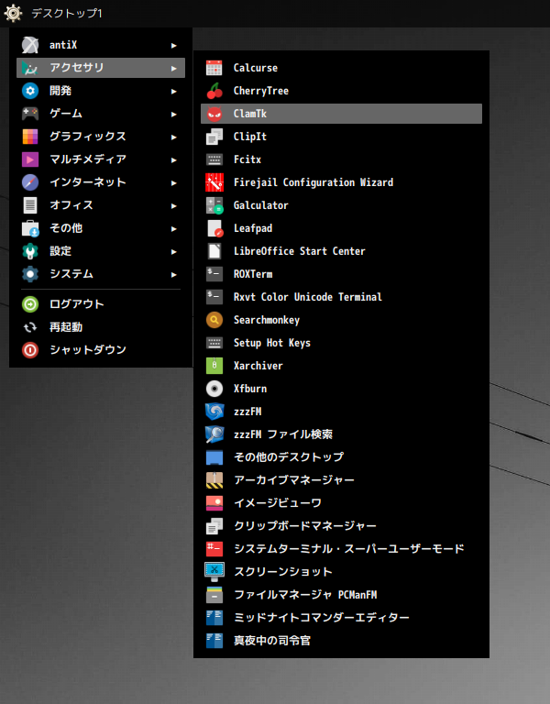
Task: Click the マルチメディア play icon
Action: [x=30, y=159]
